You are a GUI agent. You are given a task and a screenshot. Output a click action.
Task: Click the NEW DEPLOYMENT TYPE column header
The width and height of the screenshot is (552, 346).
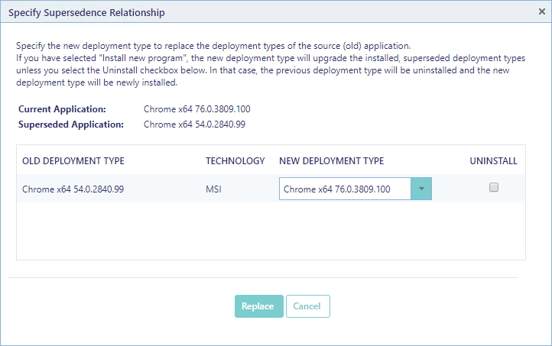(331, 161)
